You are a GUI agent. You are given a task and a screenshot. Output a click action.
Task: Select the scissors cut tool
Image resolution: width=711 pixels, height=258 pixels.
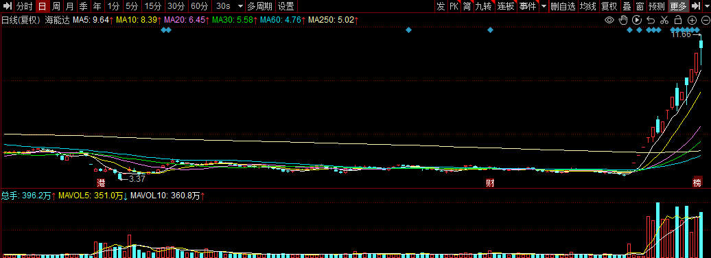pos(664,20)
